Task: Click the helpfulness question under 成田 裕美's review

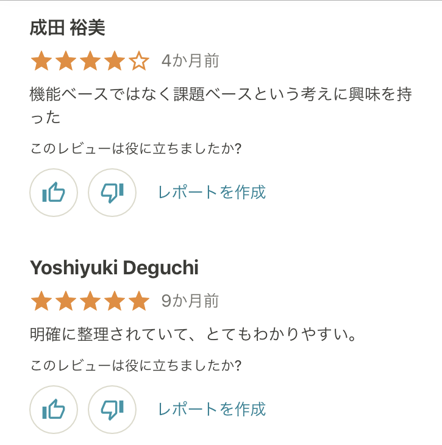Action: tap(136, 148)
